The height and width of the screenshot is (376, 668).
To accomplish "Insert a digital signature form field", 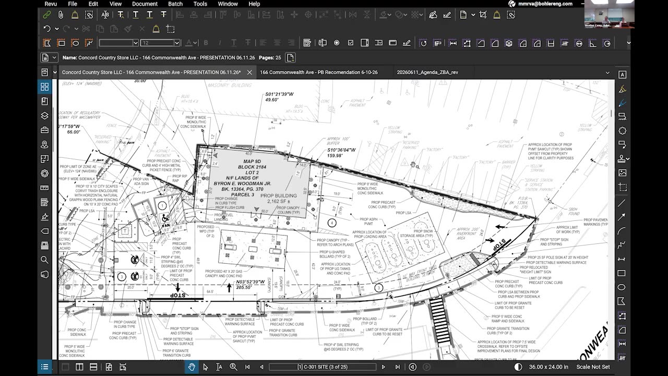I will click(x=407, y=43).
